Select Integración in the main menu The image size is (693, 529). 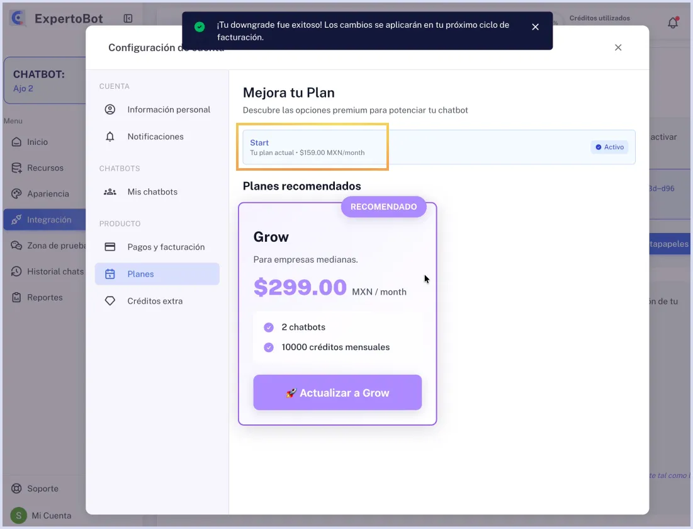[44, 219]
